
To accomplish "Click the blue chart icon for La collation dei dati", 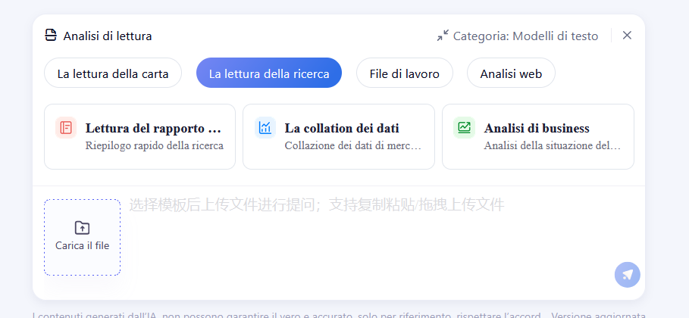I will tap(265, 128).
